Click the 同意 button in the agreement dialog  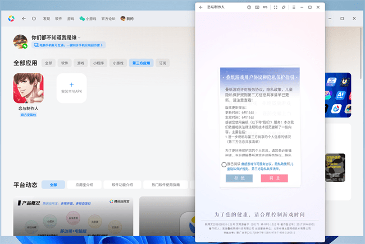click(274, 178)
